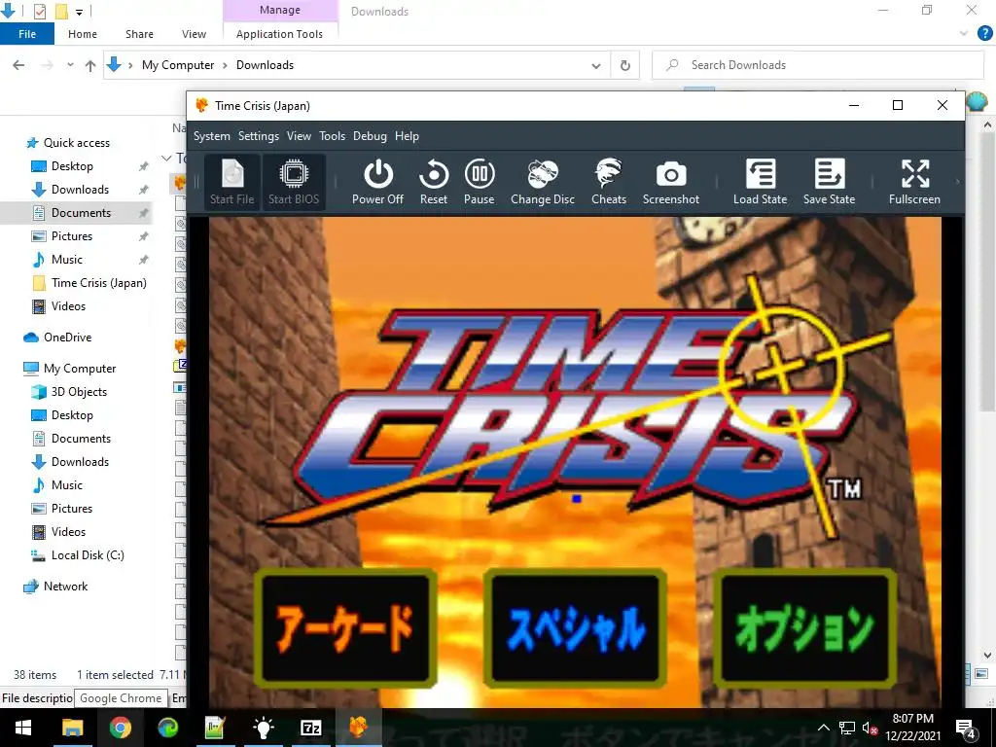This screenshot has width=996, height=747.
Task: Open the File tab in Explorer
Action: [x=27, y=34]
